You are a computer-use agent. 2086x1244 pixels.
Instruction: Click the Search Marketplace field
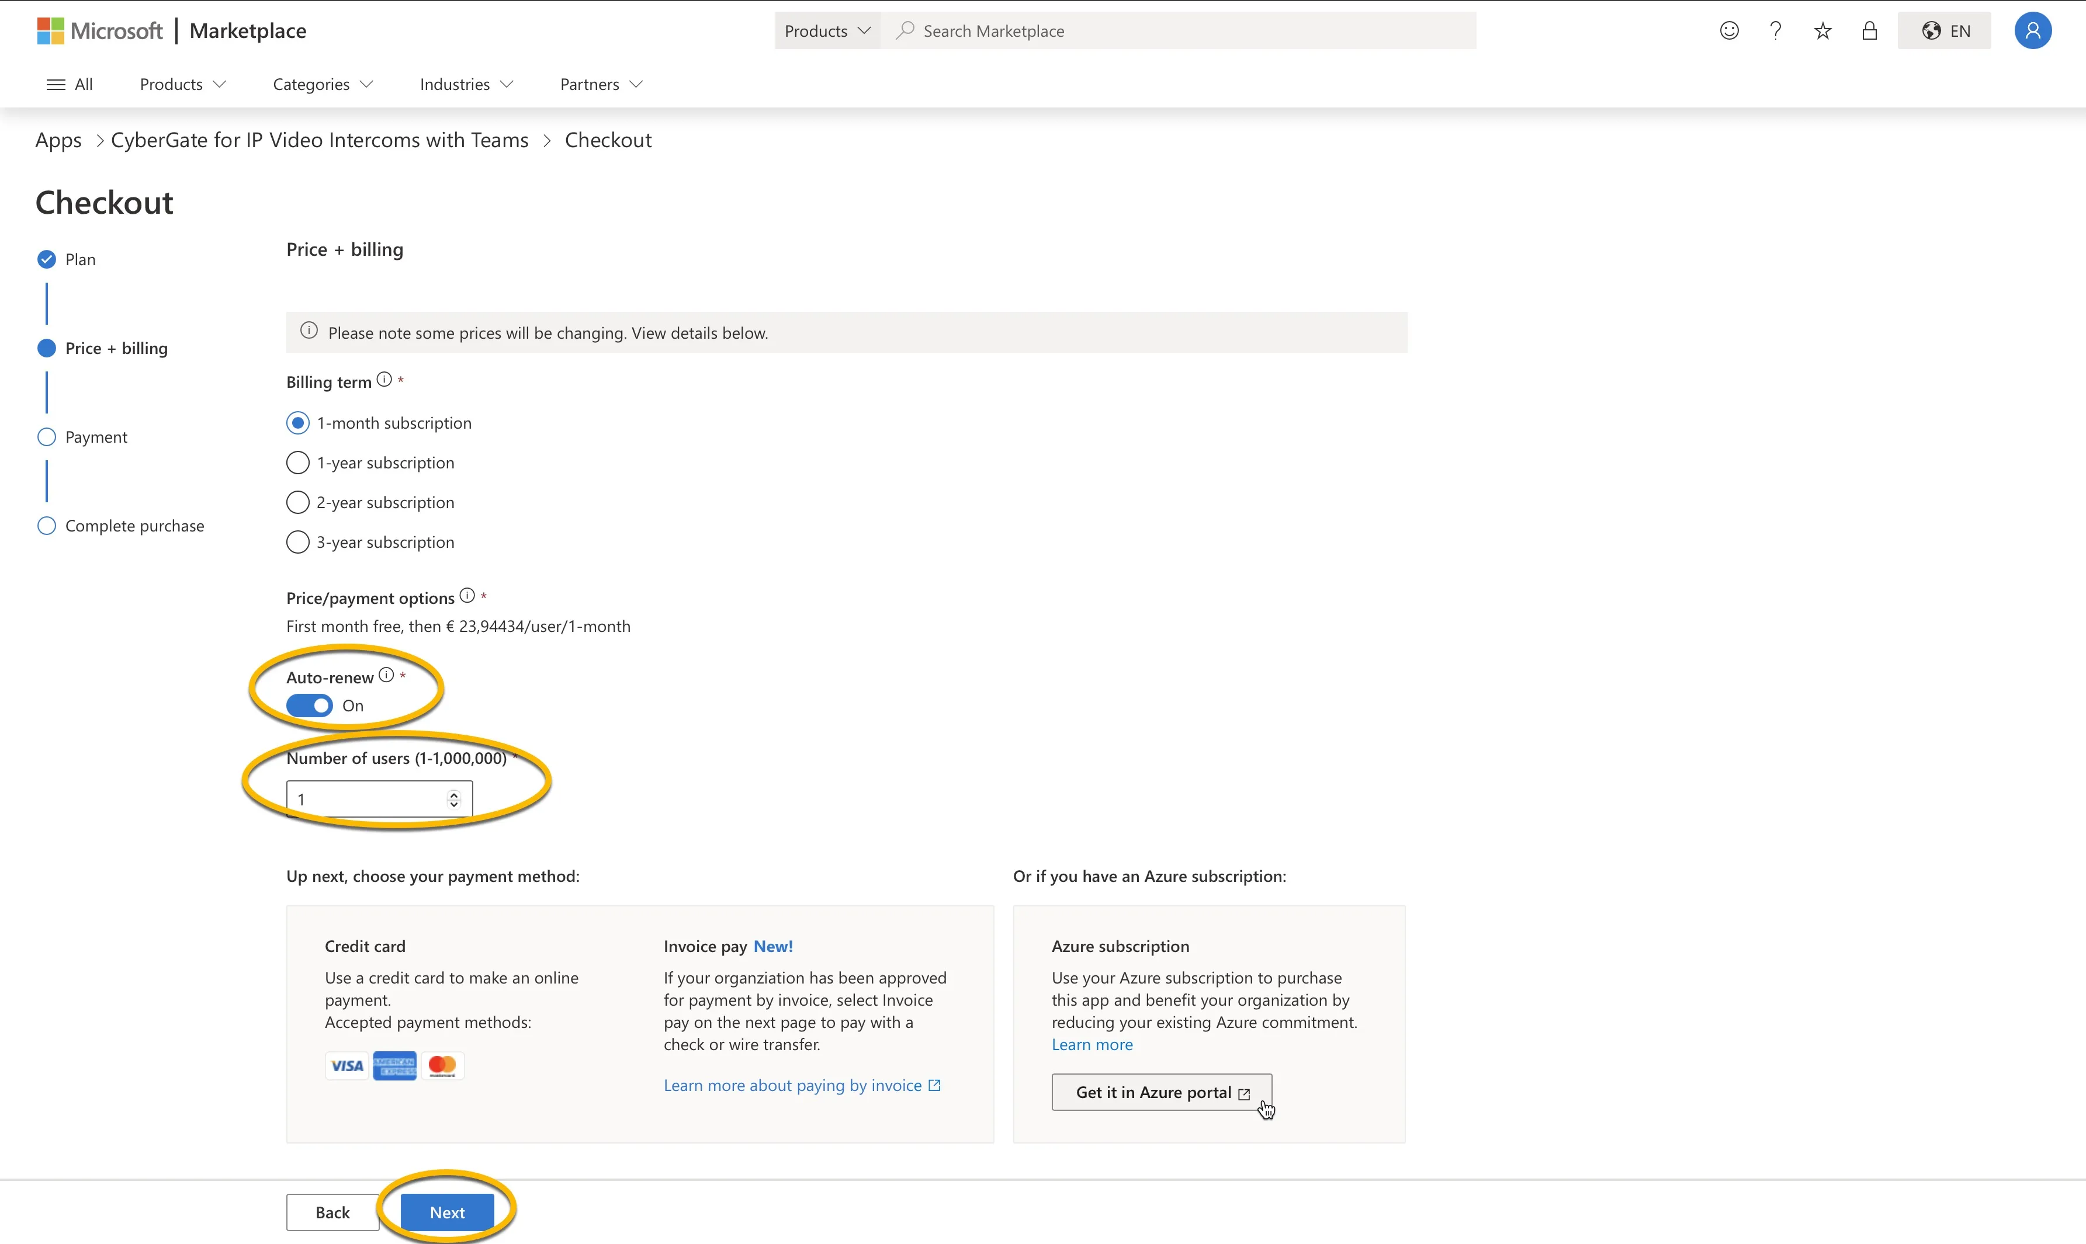pos(1178,31)
